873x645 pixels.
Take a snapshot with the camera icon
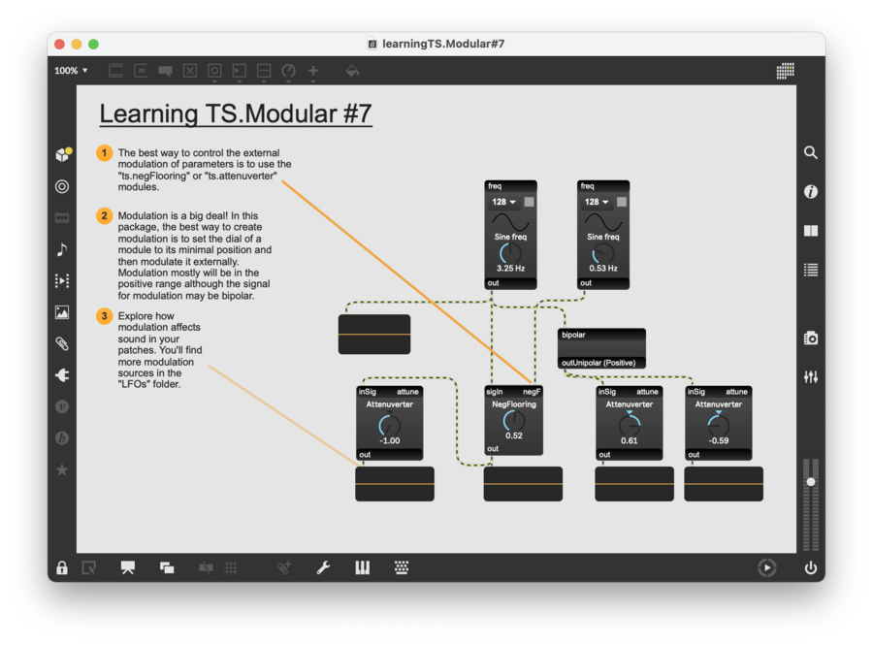(811, 339)
